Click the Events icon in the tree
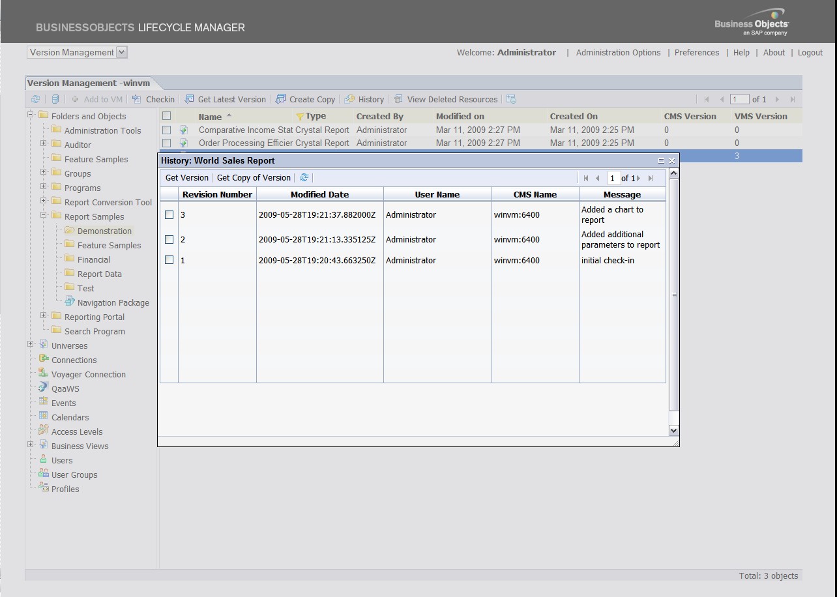This screenshot has height=597, width=837. [x=44, y=402]
